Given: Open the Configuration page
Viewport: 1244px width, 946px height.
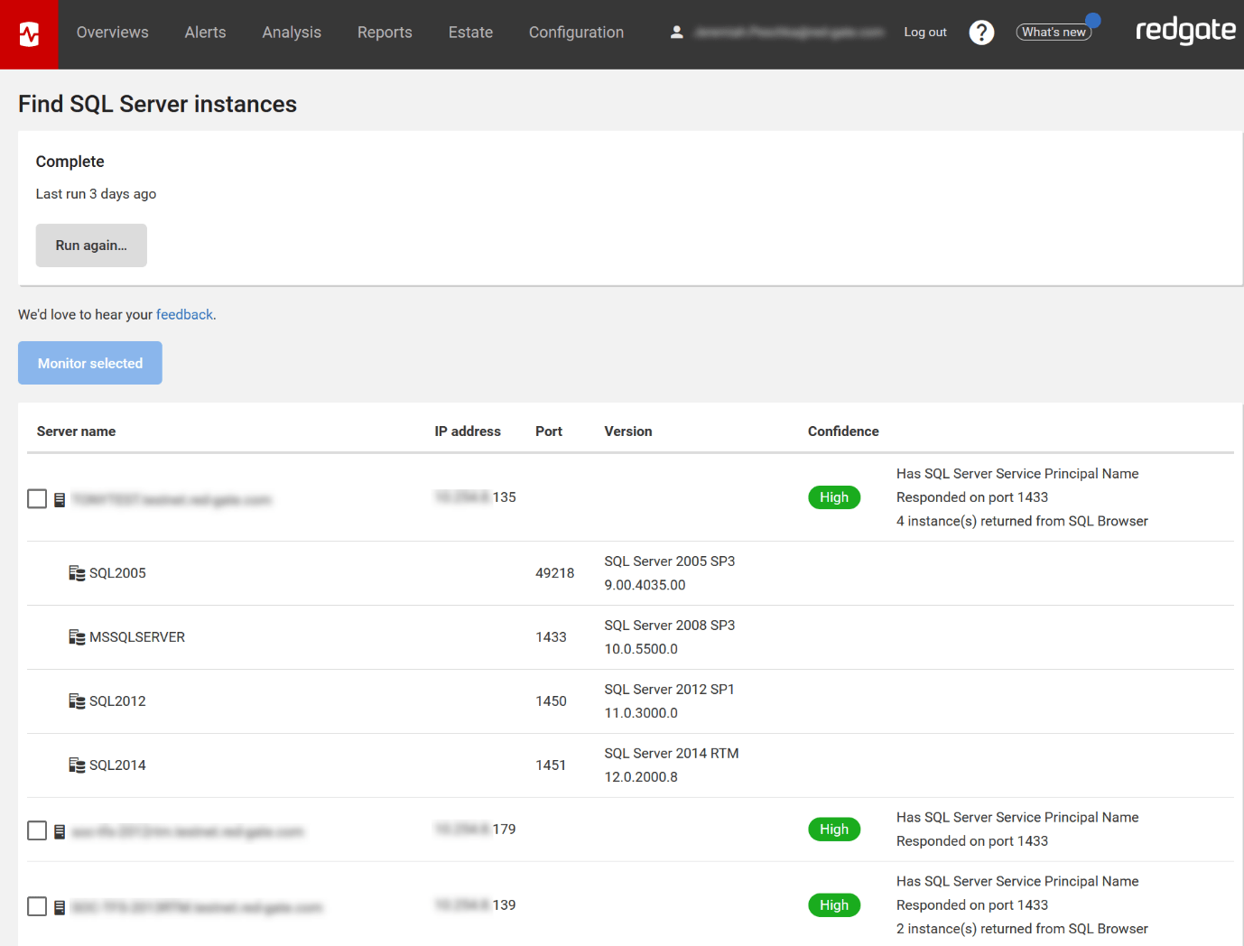Looking at the screenshot, I should (x=576, y=32).
